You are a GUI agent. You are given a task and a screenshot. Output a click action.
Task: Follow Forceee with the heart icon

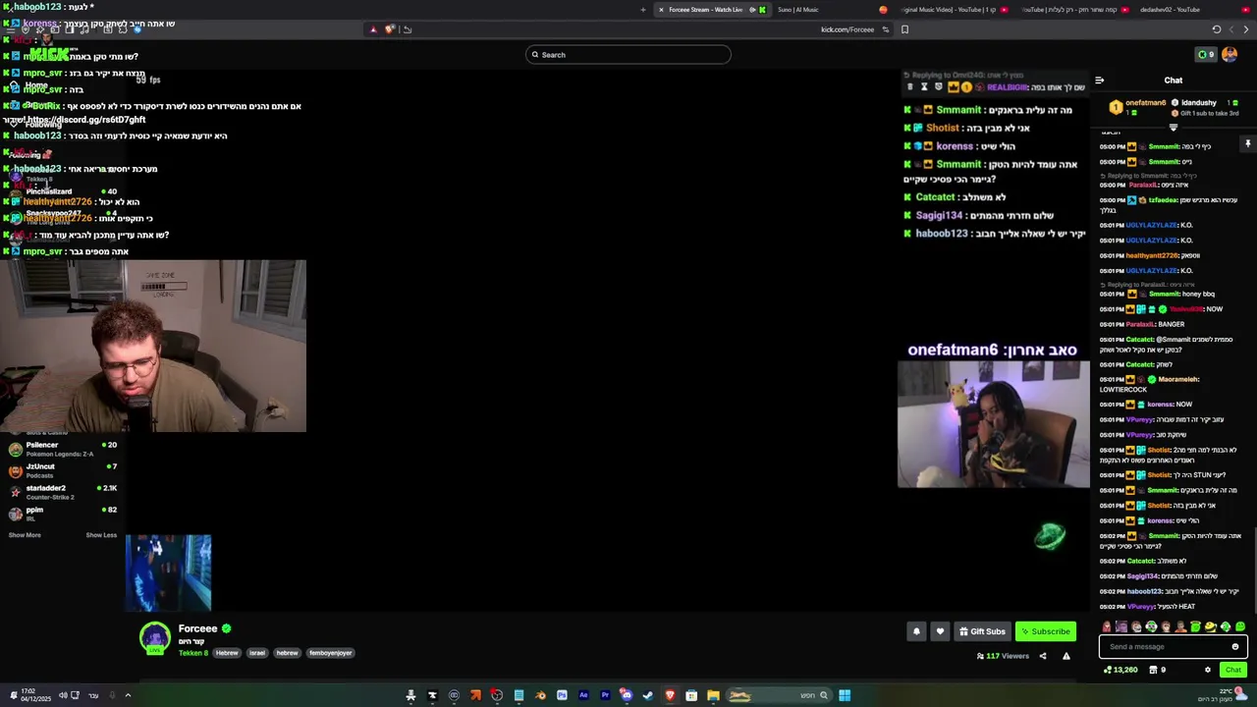[940, 631]
